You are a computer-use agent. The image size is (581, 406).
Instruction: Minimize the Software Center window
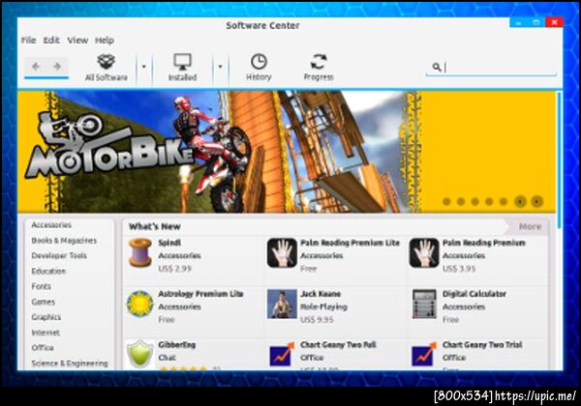(518, 22)
